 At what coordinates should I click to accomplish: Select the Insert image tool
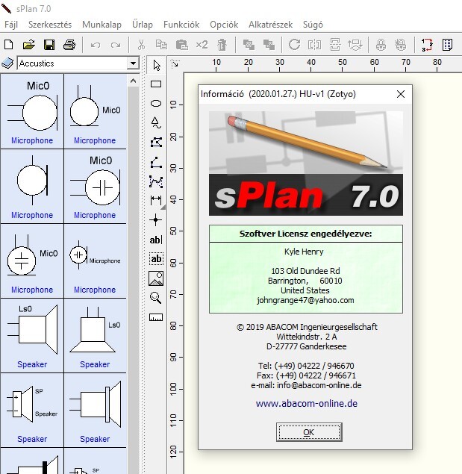click(156, 278)
